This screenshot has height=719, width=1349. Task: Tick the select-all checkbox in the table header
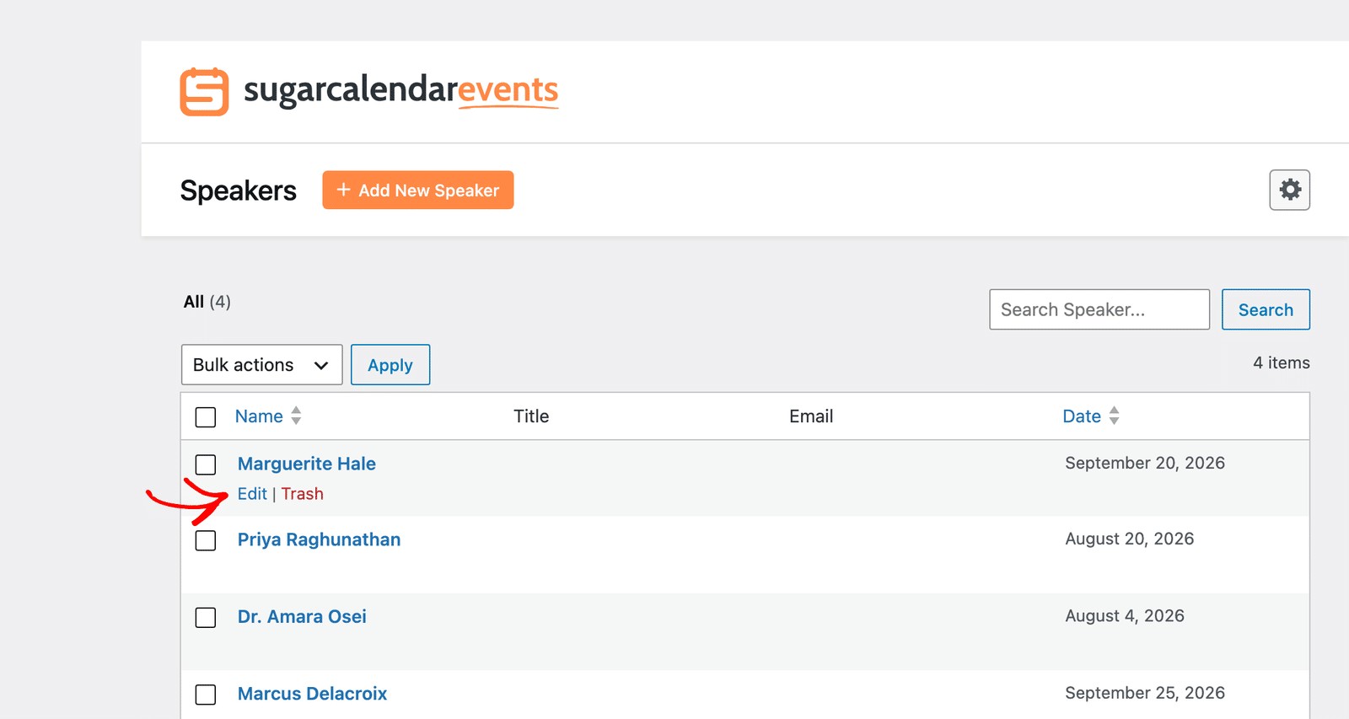[x=206, y=417]
